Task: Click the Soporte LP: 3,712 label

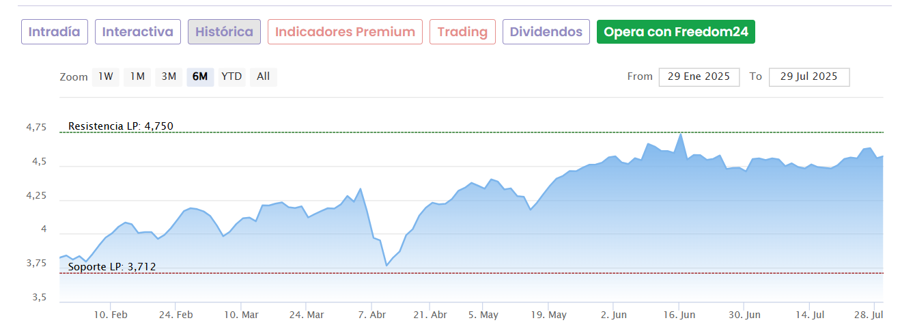Action: click(x=112, y=267)
